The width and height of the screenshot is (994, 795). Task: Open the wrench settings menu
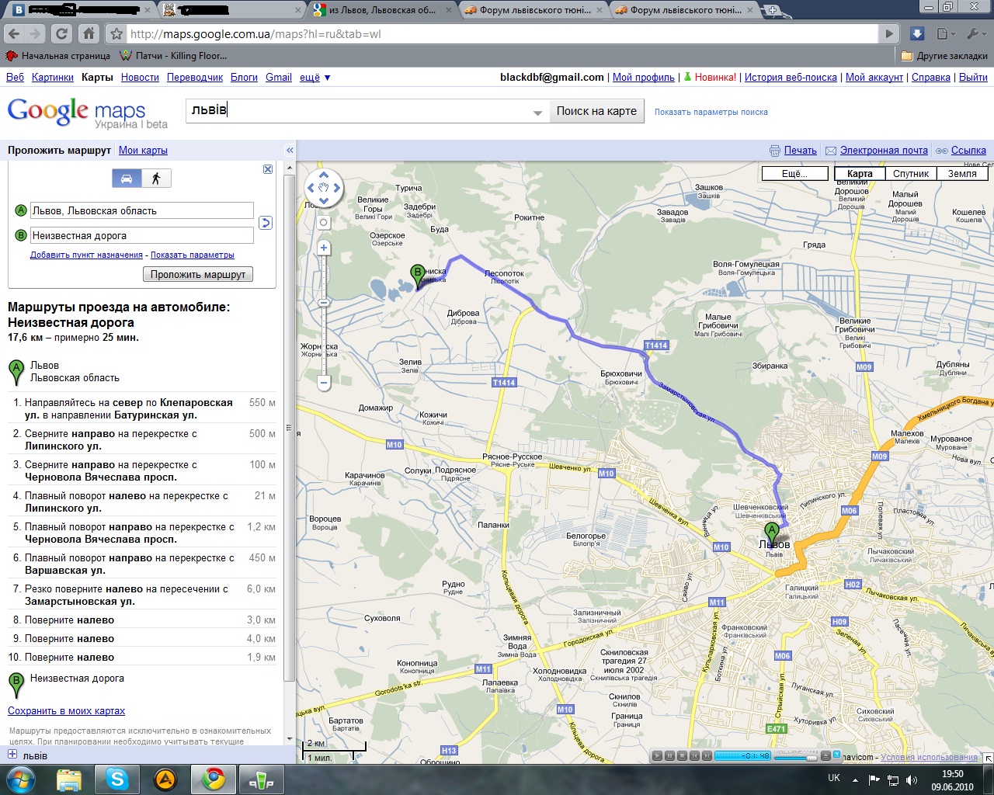(975, 34)
